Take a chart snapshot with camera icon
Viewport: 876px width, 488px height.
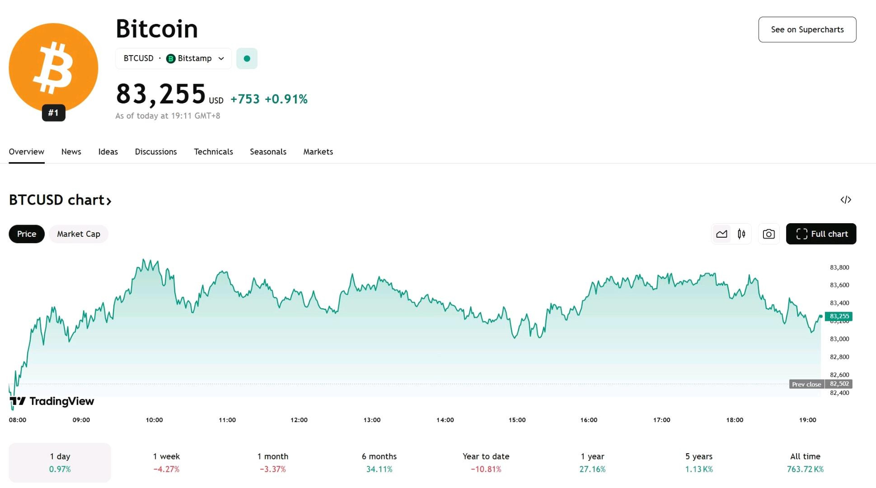[x=768, y=234]
